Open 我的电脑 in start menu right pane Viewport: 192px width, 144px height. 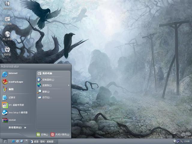[53, 73]
